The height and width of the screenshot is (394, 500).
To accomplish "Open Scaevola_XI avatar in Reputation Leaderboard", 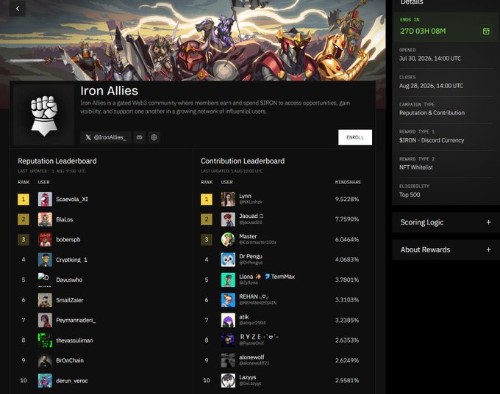I will 45,200.
